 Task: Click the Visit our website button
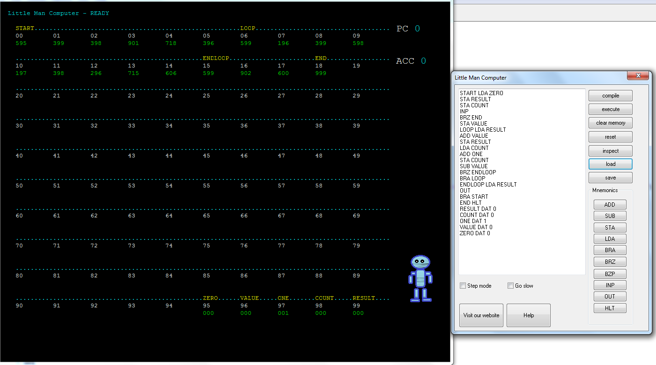(481, 315)
